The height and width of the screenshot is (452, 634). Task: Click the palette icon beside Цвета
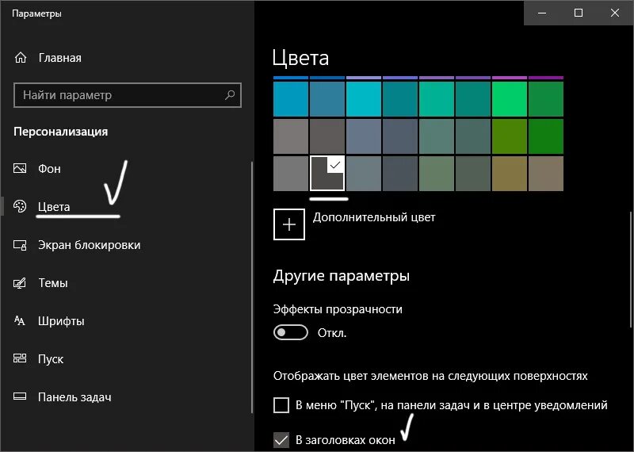click(x=20, y=206)
